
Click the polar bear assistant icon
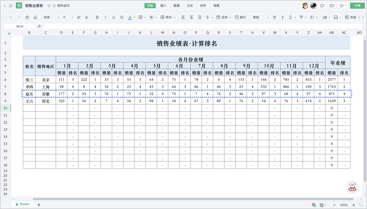[352, 187]
